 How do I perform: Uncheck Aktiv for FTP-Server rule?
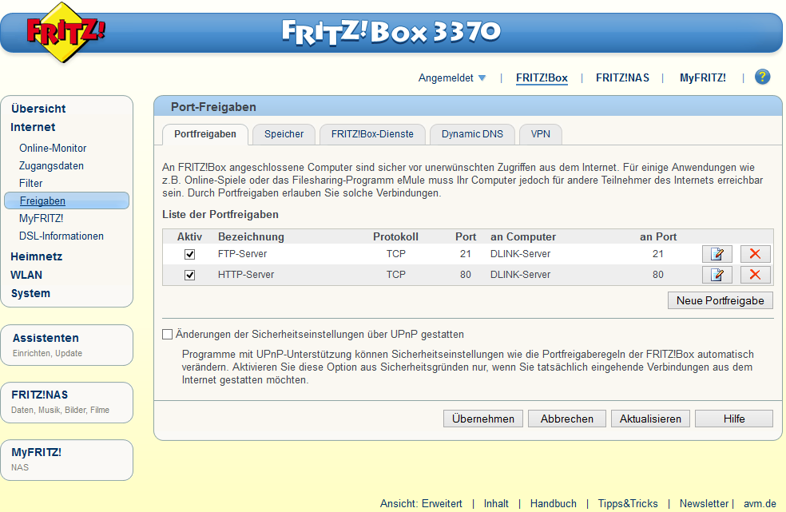tap(189, 254)
